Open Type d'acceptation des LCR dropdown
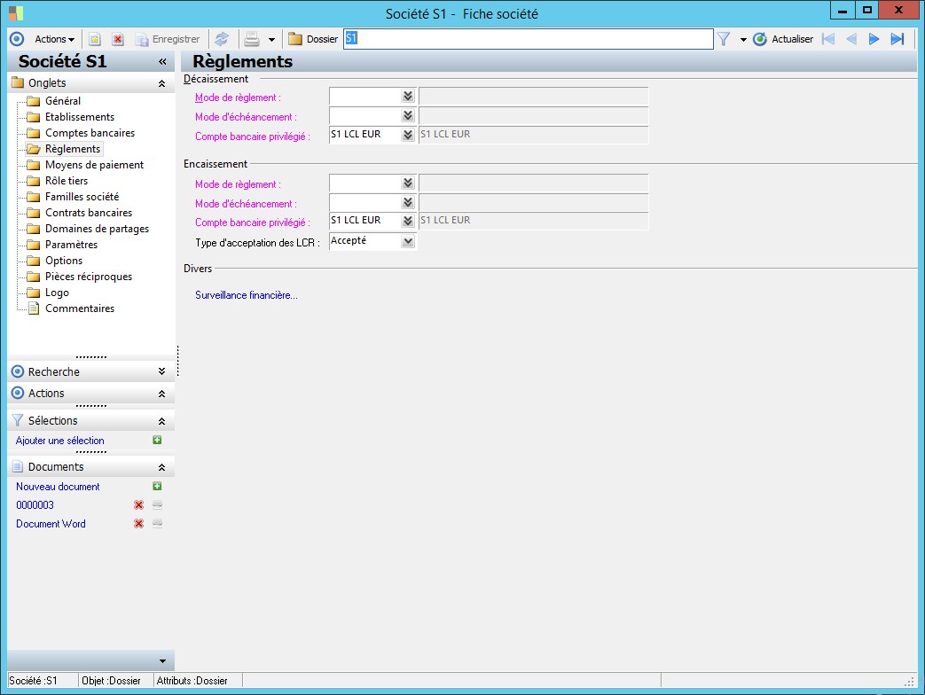The image size is (925, 695). click(408, 241)
